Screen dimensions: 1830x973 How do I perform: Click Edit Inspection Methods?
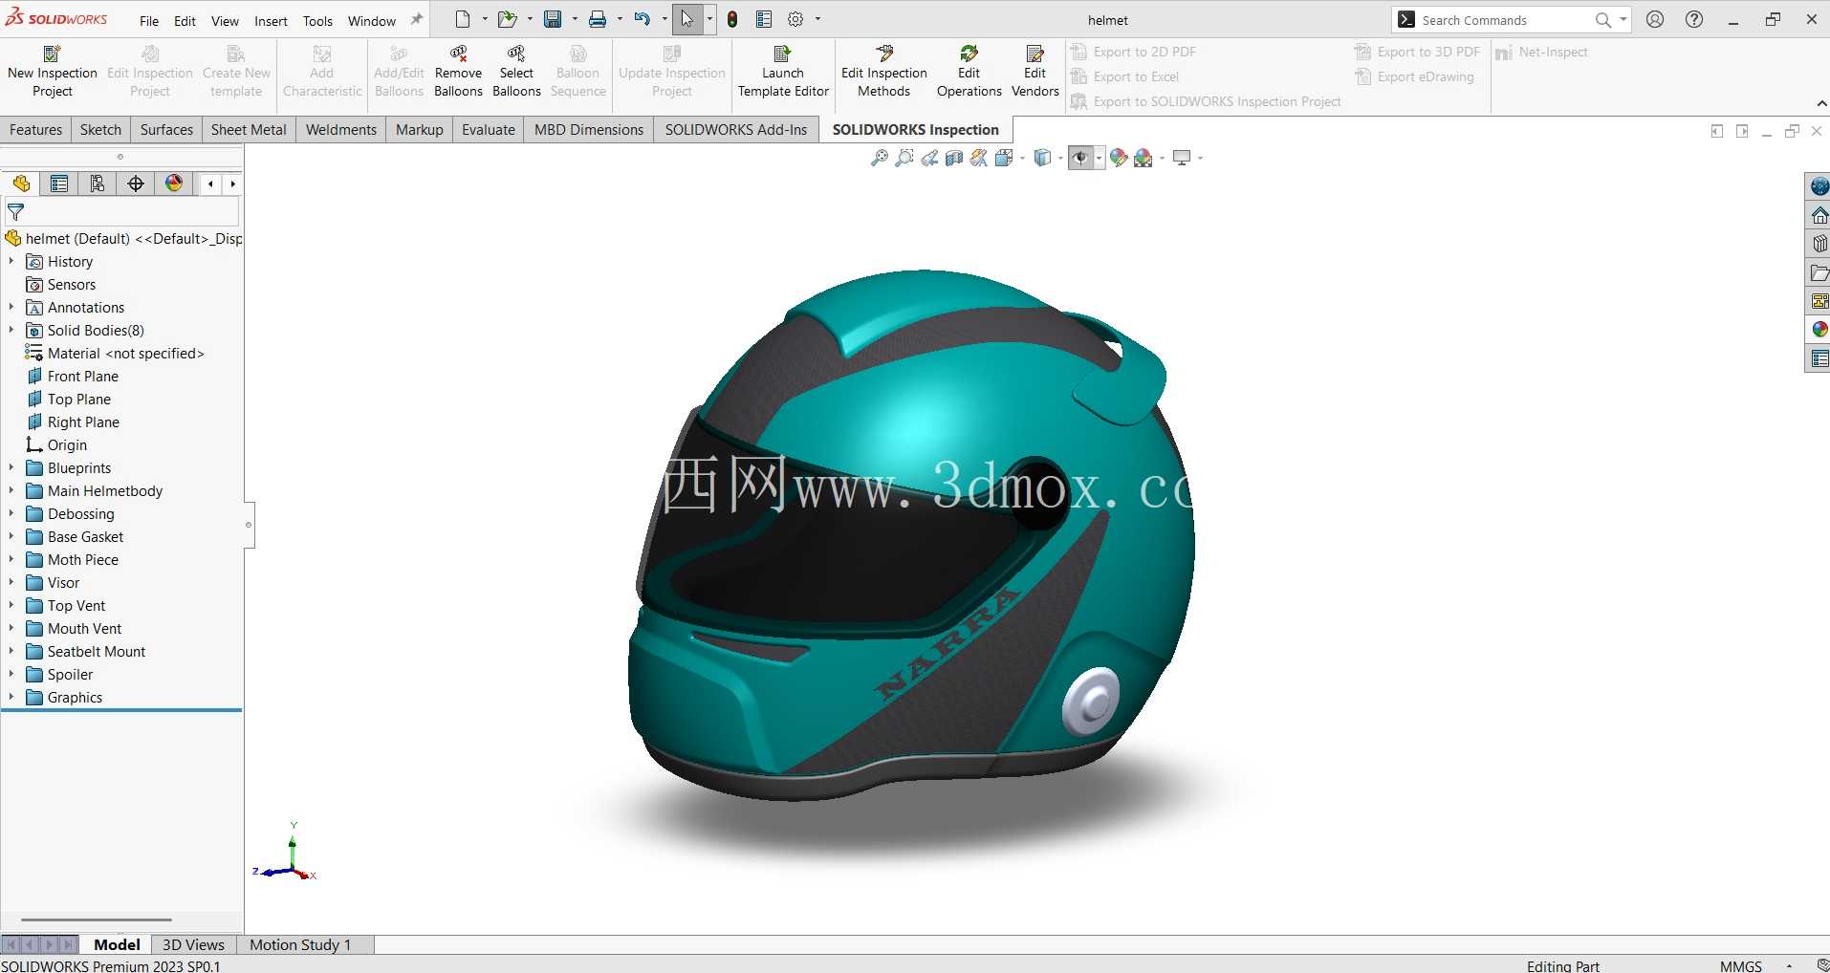[884, 72]
